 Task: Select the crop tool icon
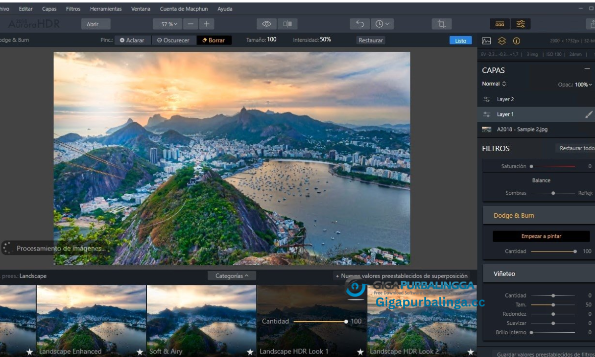[441, 24]
